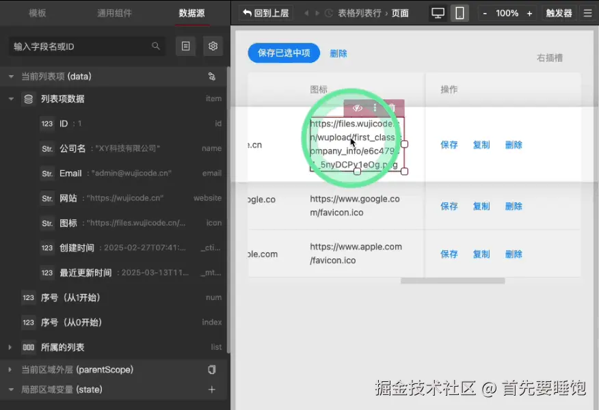Click 删除 link beside 保存已选中项
Viewport: 599px width, 410px height.
pos(338,53)
